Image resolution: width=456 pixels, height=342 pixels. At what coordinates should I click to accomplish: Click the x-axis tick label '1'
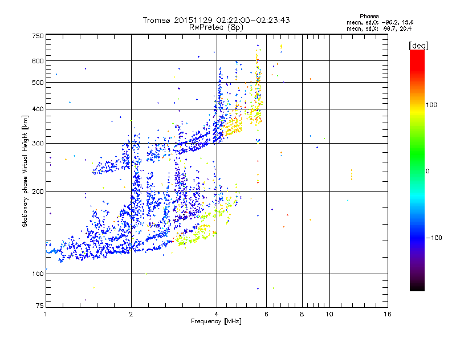pos(46,314)
